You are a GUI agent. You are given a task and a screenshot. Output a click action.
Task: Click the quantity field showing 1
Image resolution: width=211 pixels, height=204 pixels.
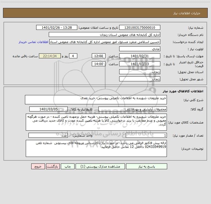[146, 136]
